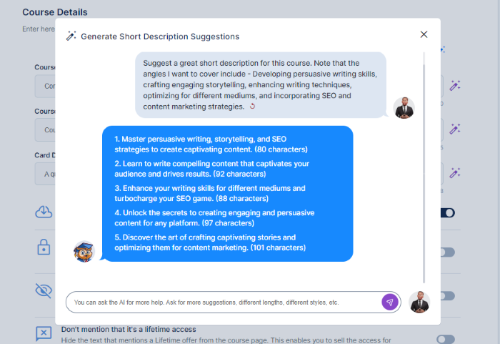The width and height of the screenshot is (500, 344).
Task: Click the magic wand icon in the dialog title
Action: pyautogui.click(x=71, y=36)
